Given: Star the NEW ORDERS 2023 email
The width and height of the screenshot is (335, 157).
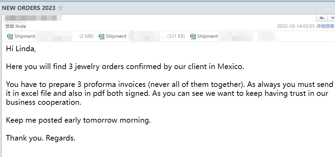Looking at the screenshot, I should 61,8.
